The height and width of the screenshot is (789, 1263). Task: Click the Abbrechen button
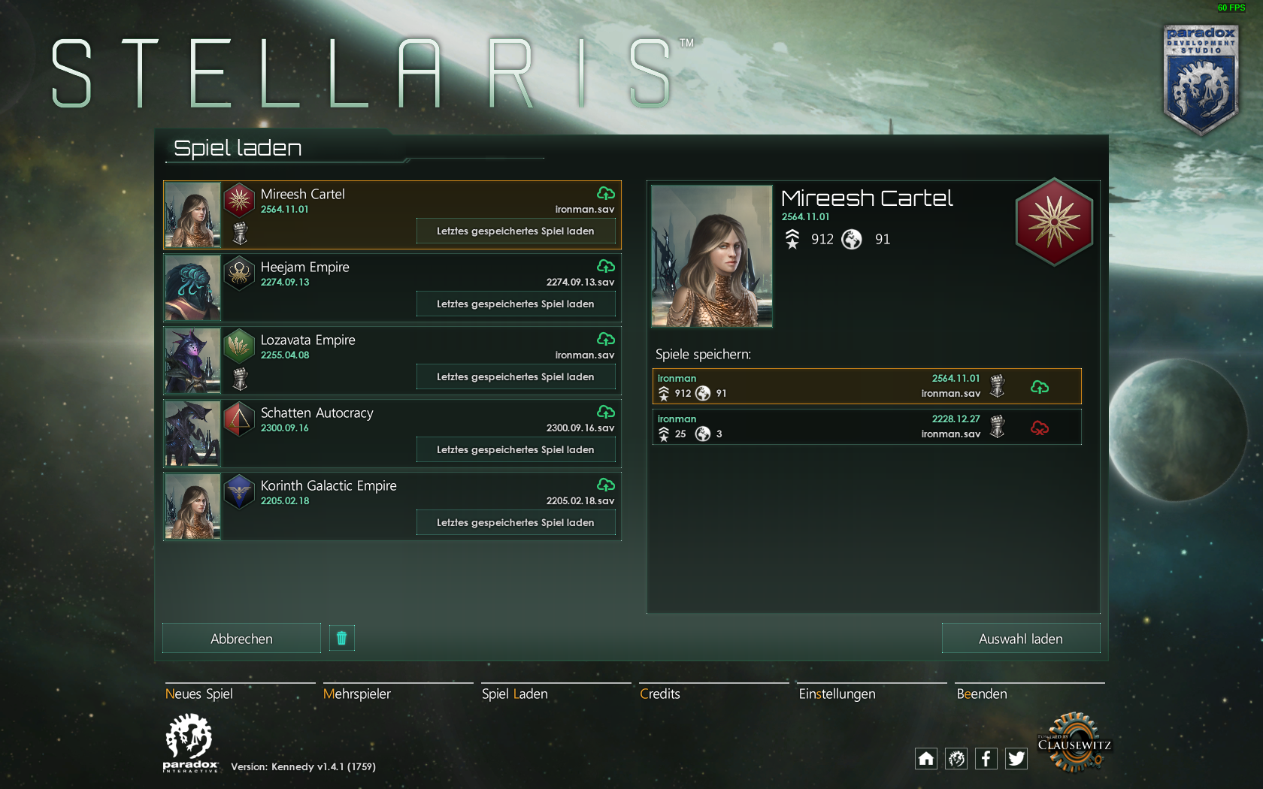[241, 638]
